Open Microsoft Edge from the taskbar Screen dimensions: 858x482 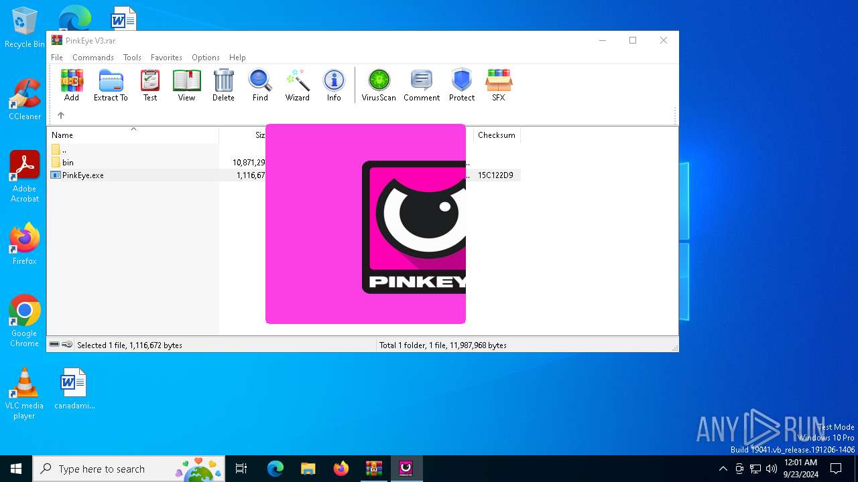275,469
